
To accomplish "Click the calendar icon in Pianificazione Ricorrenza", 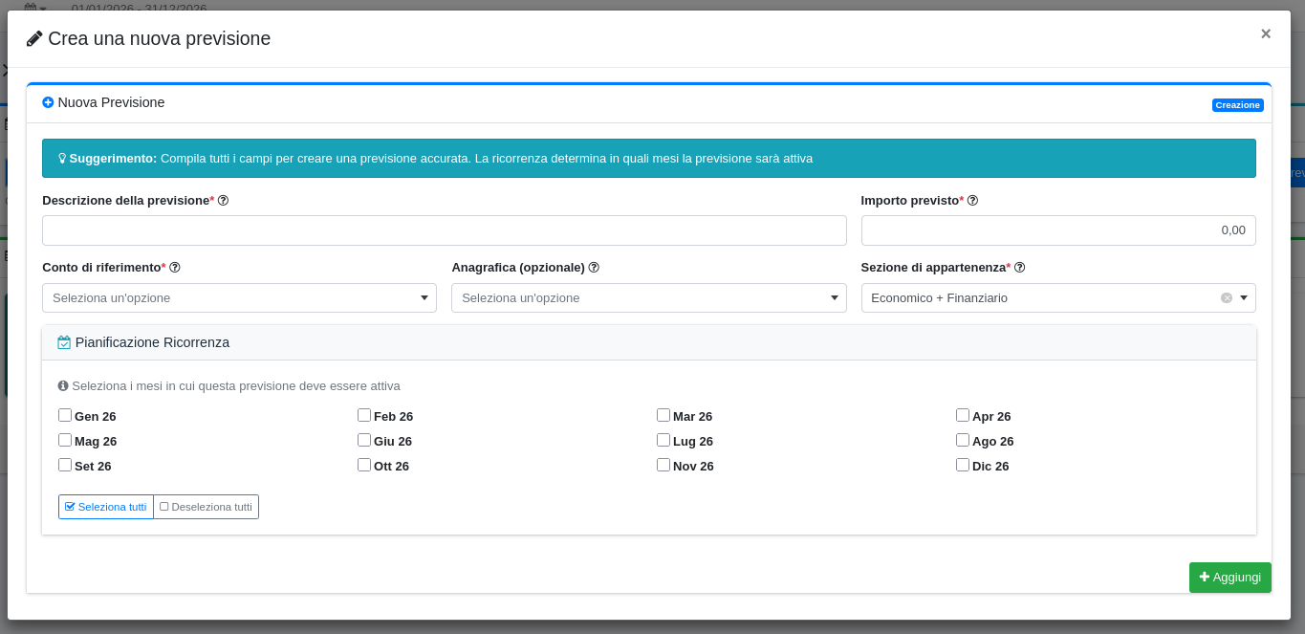I will pyautogui.click(x=64, y=342).
